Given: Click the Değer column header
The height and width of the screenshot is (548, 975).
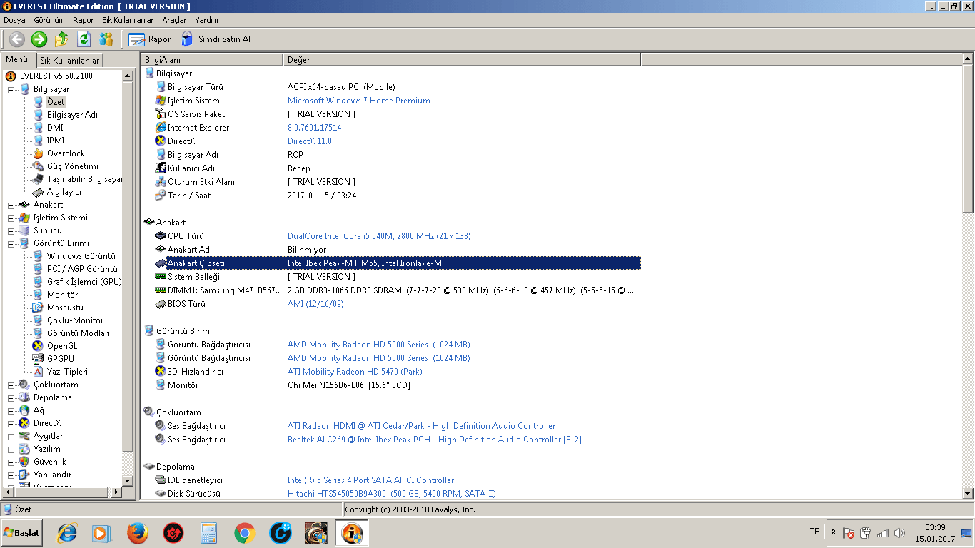Looking at the screenshot, I should pos(462,60).
